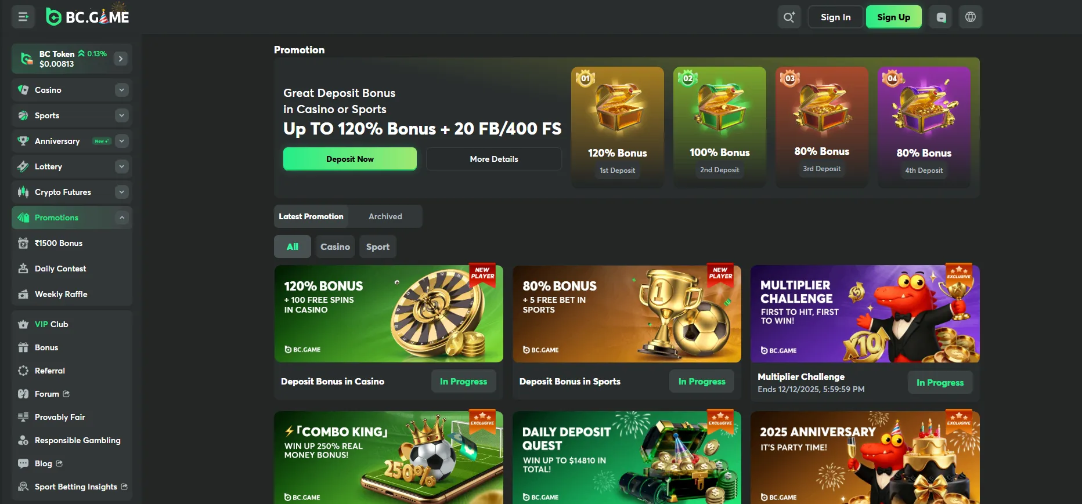Open the Multiplier Challenge promotion banner
The width and height of the screenshot is (1082, 504).
[865, 314]
